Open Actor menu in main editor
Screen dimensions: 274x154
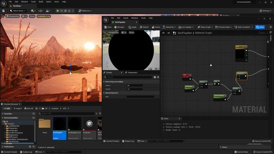(57, 2)
